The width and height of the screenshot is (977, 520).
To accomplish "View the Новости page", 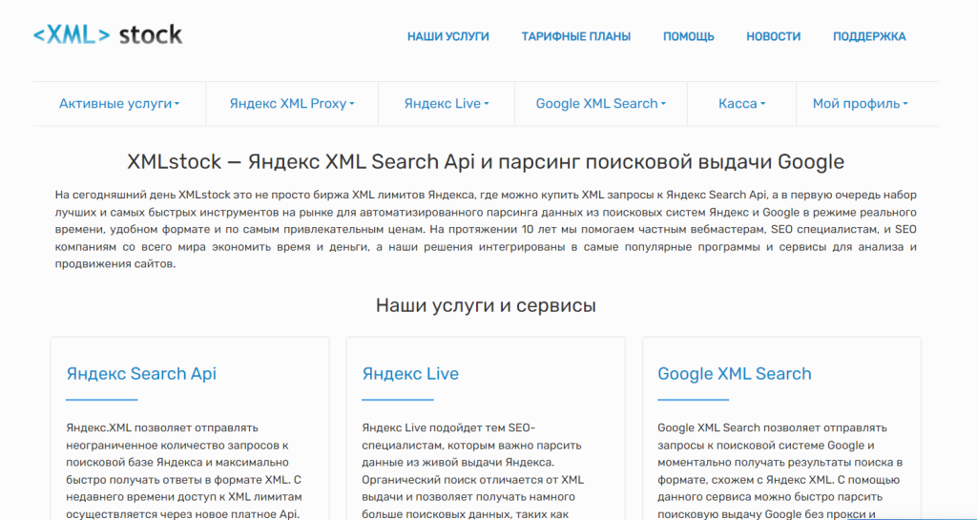I will click(x=773, y=37).
